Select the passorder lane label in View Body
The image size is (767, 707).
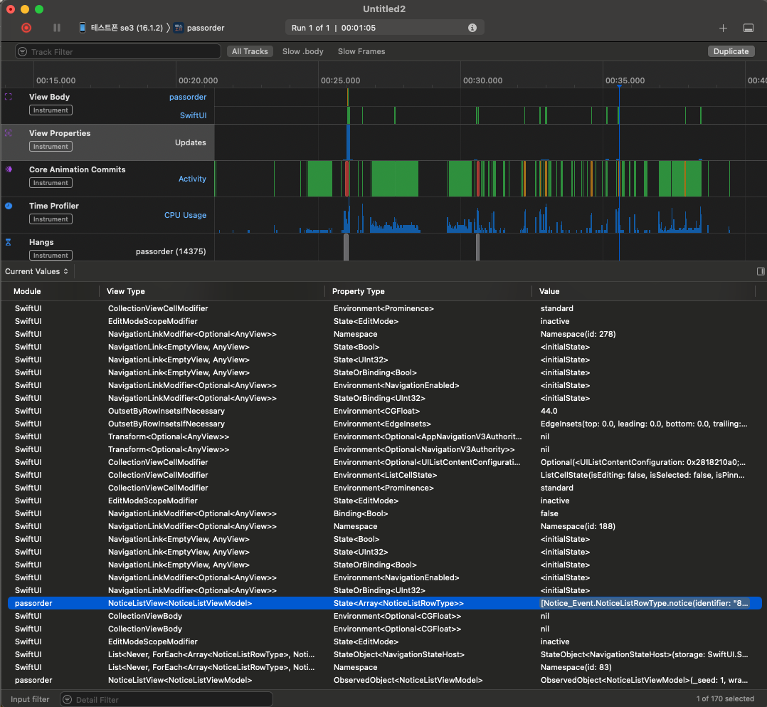click(188, 97)
